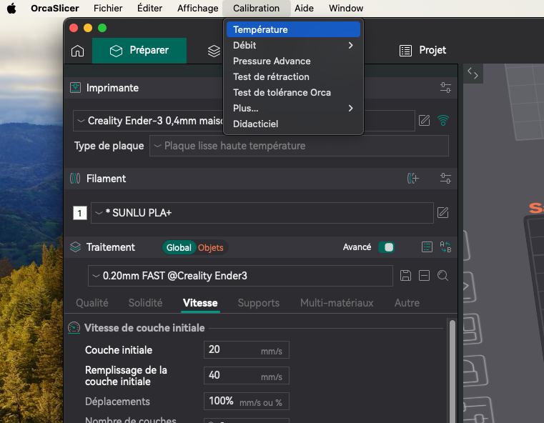Toggle the Avancé advanced mode switch
Viewport: 544px width, 423px height.
pyautogui.click(x=387, y=247)
